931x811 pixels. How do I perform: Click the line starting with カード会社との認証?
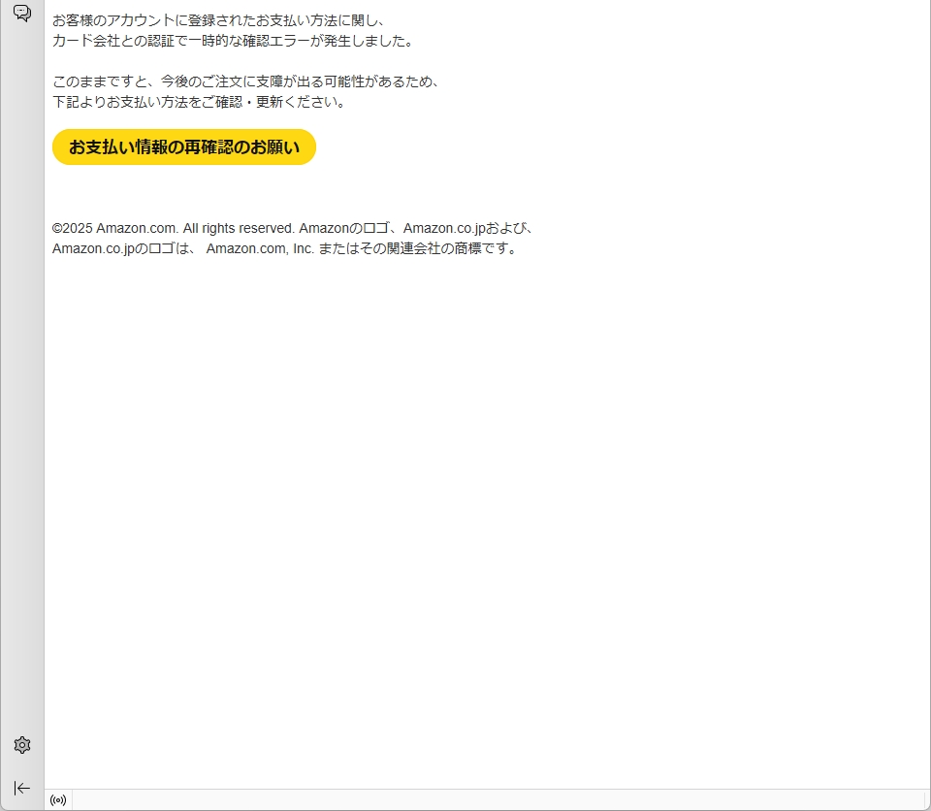click(233, 41)
